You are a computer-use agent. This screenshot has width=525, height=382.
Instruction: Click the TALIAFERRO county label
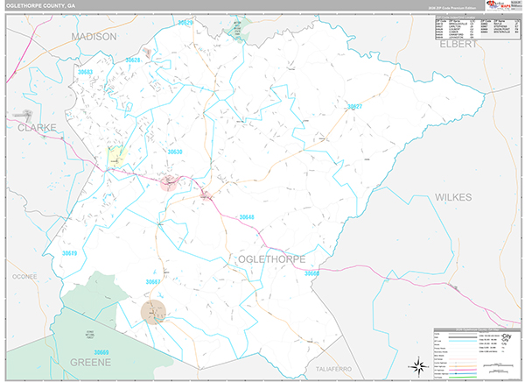[x=334, y=369]
